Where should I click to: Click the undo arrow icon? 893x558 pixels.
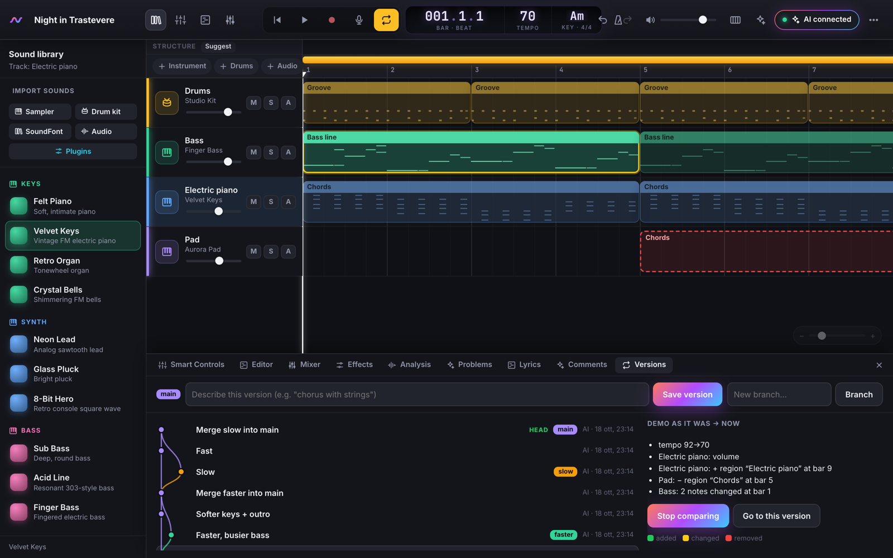click(603, 20)
